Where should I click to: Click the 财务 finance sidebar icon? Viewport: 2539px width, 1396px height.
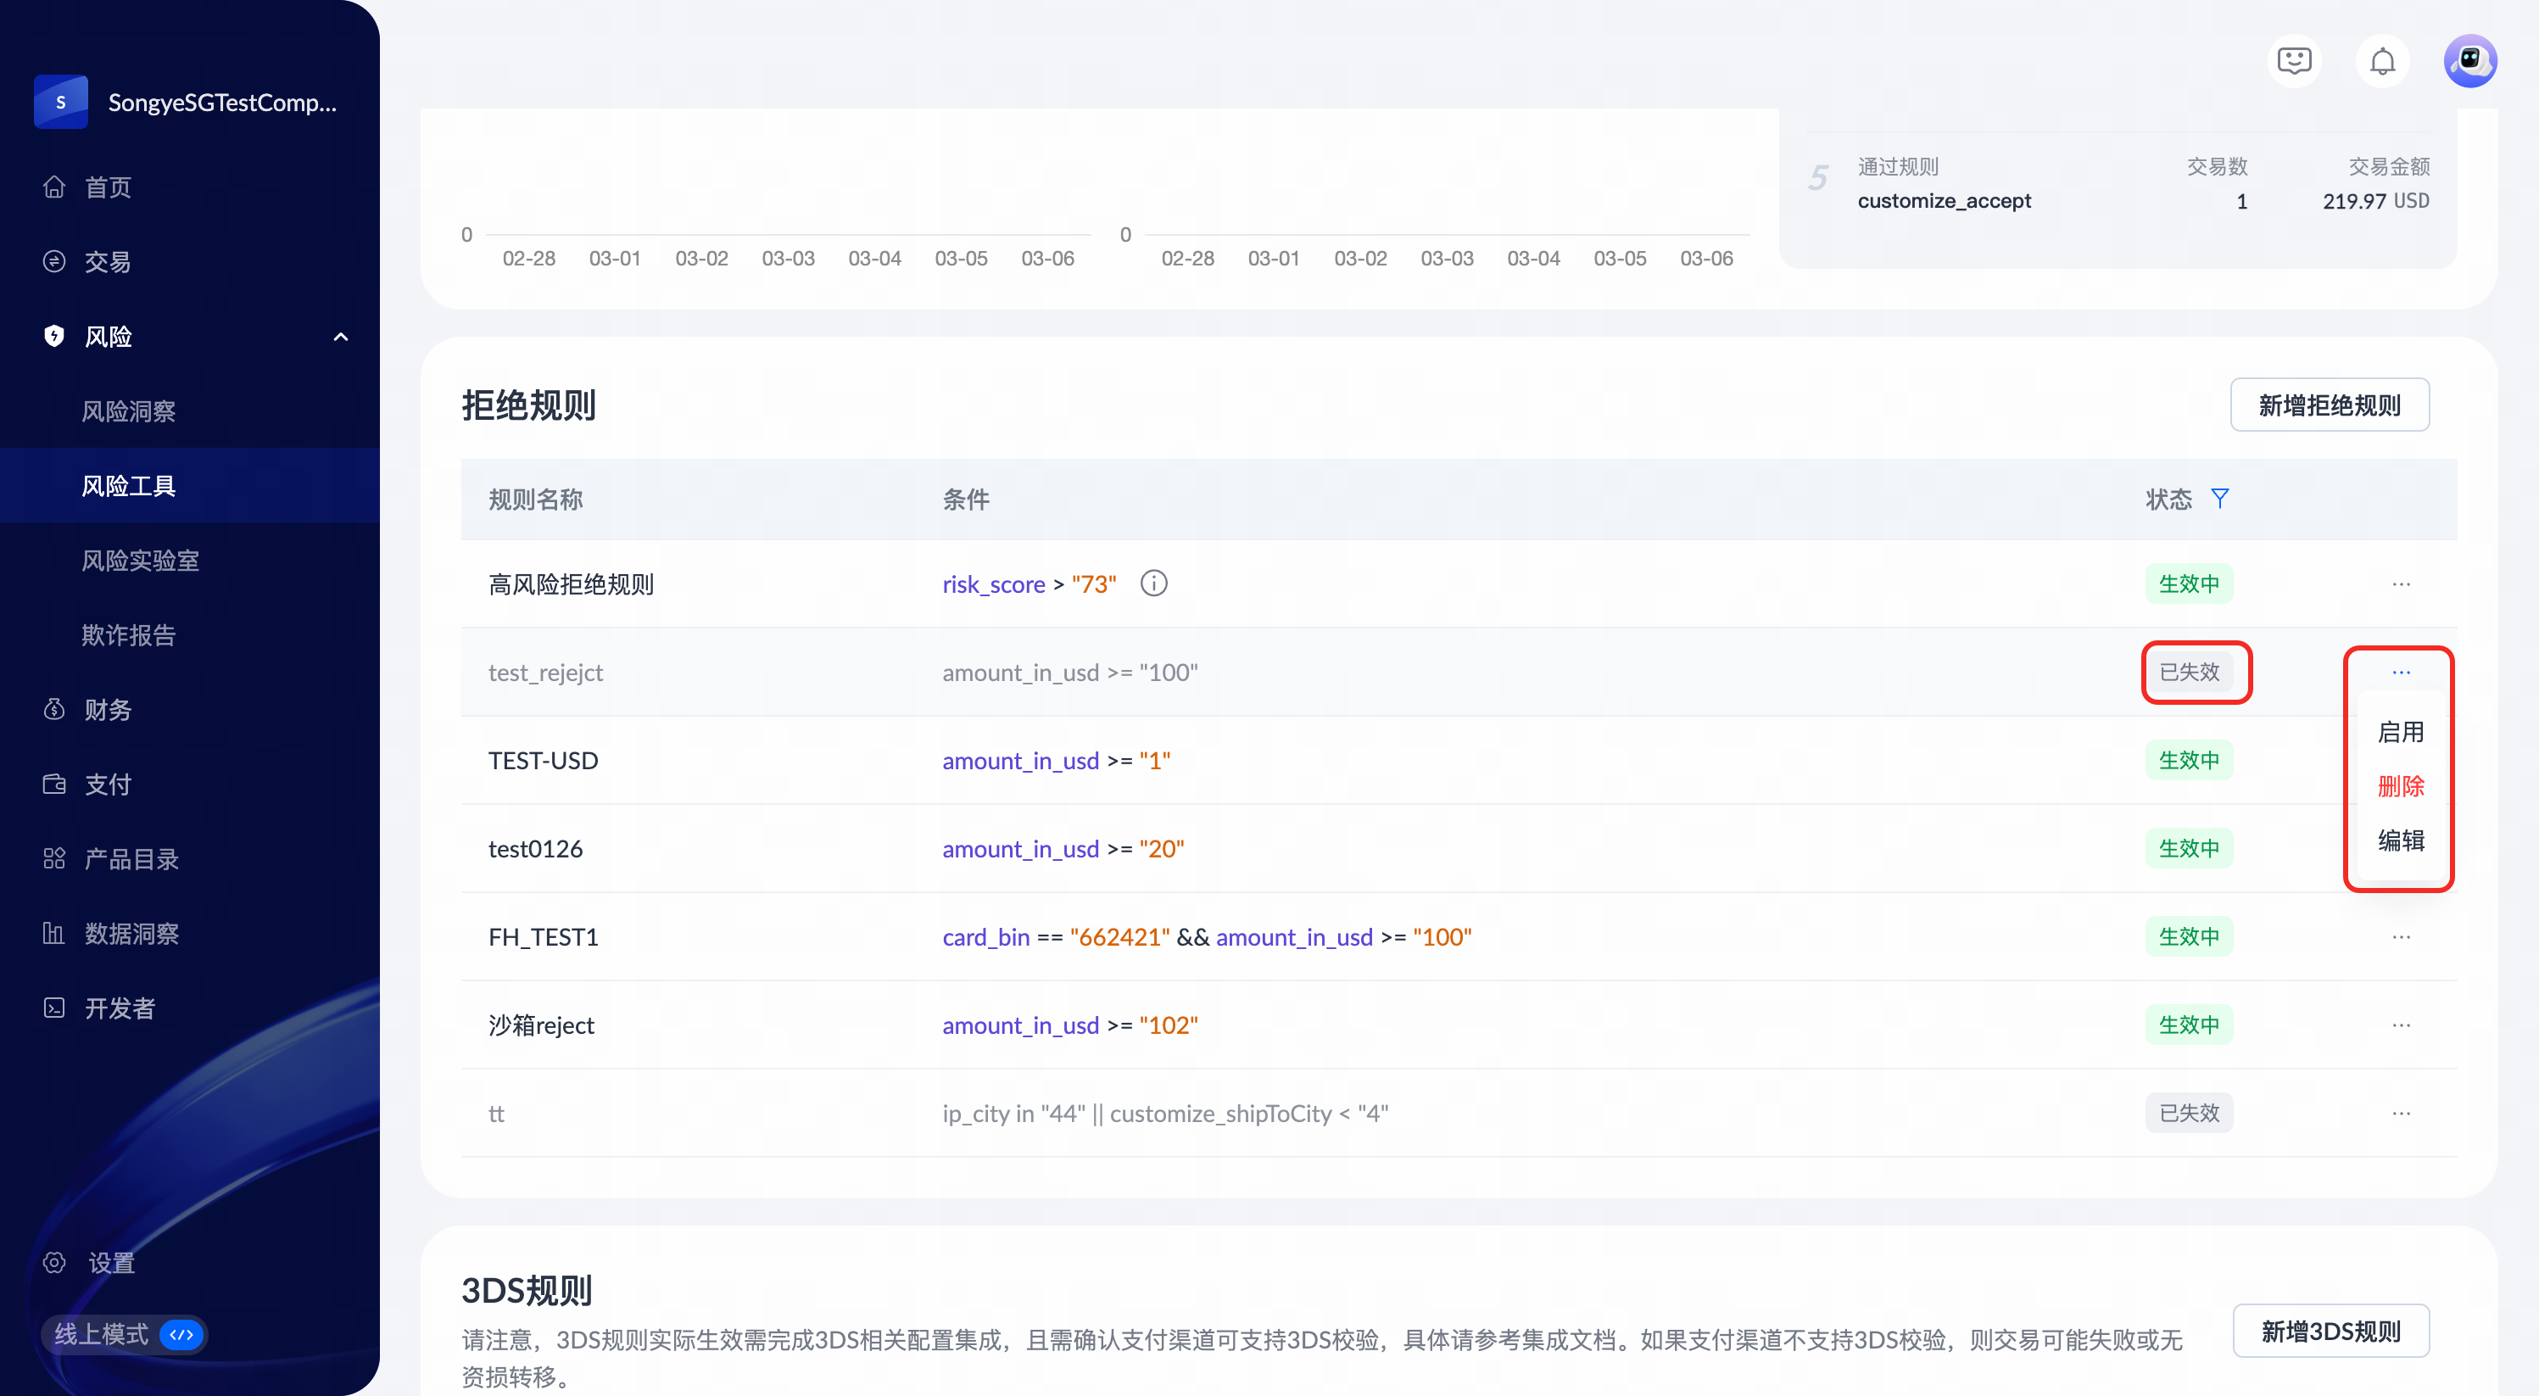54,710
